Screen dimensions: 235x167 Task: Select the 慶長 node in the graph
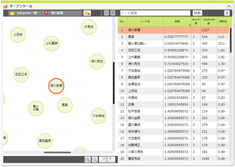(x=65, y=105)
